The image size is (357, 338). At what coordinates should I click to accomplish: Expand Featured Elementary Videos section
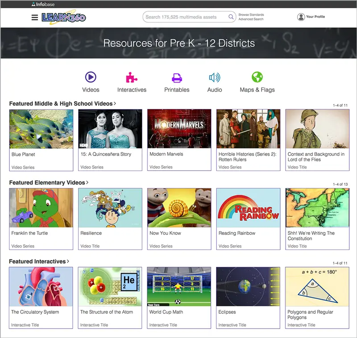tap(49, 183)
